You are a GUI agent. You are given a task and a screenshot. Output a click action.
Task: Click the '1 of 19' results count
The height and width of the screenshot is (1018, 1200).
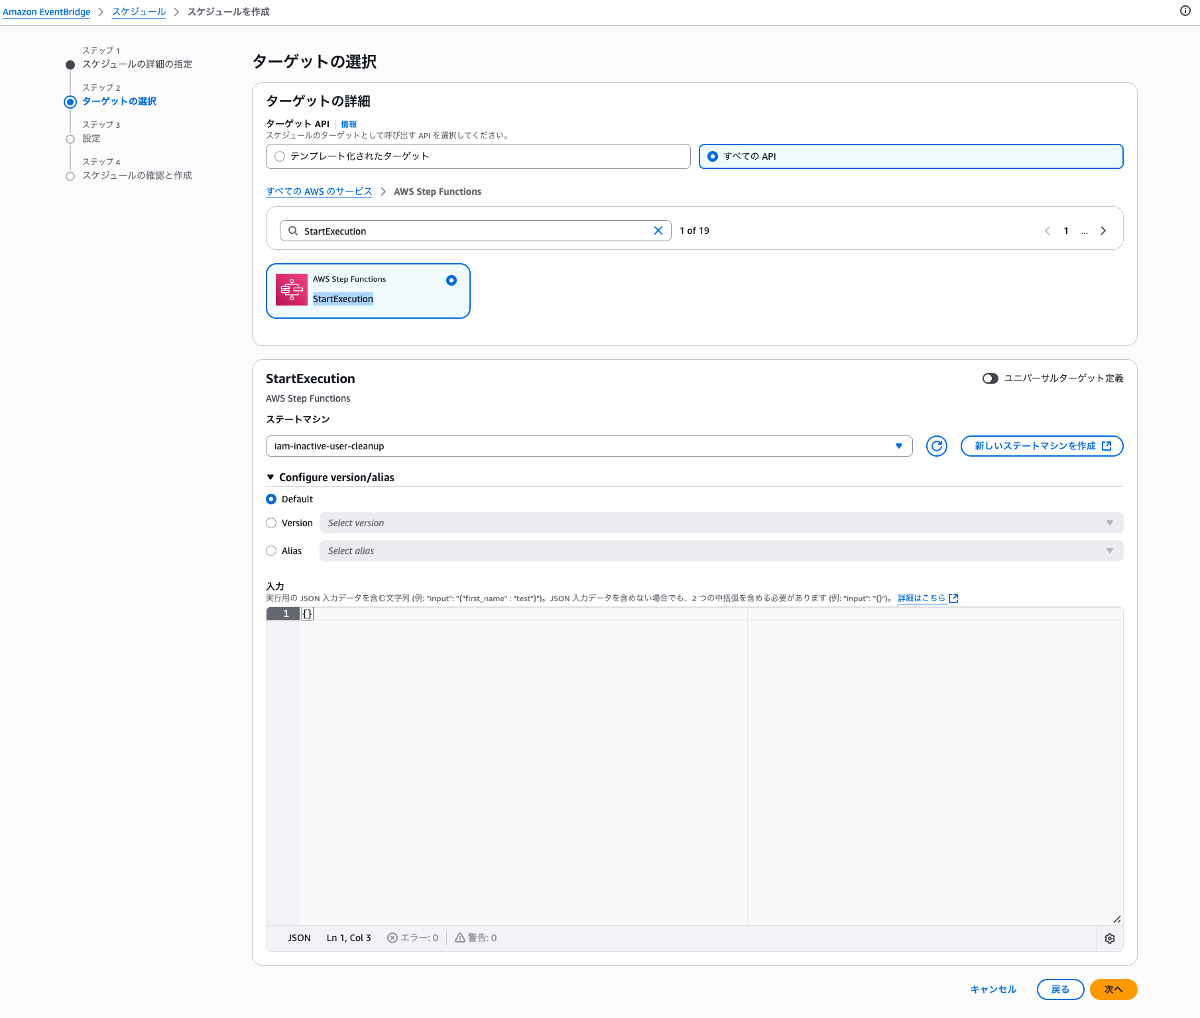click(694, 231)
